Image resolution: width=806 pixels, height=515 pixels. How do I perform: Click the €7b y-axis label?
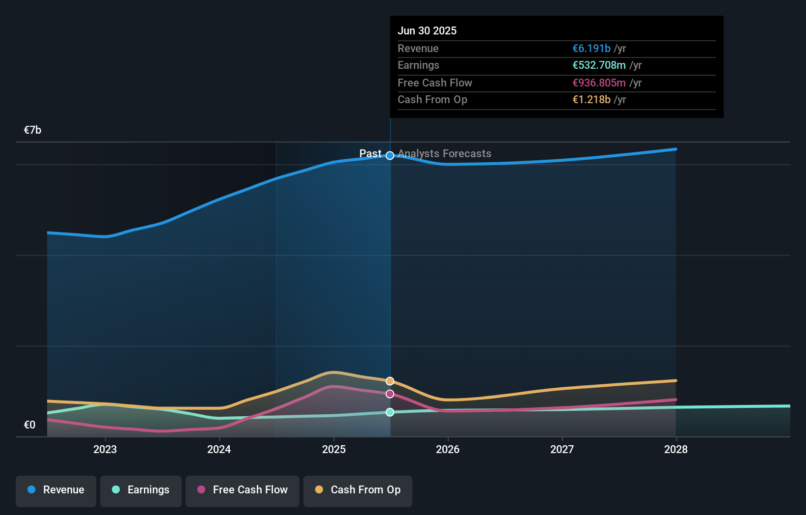click(33, 130)
